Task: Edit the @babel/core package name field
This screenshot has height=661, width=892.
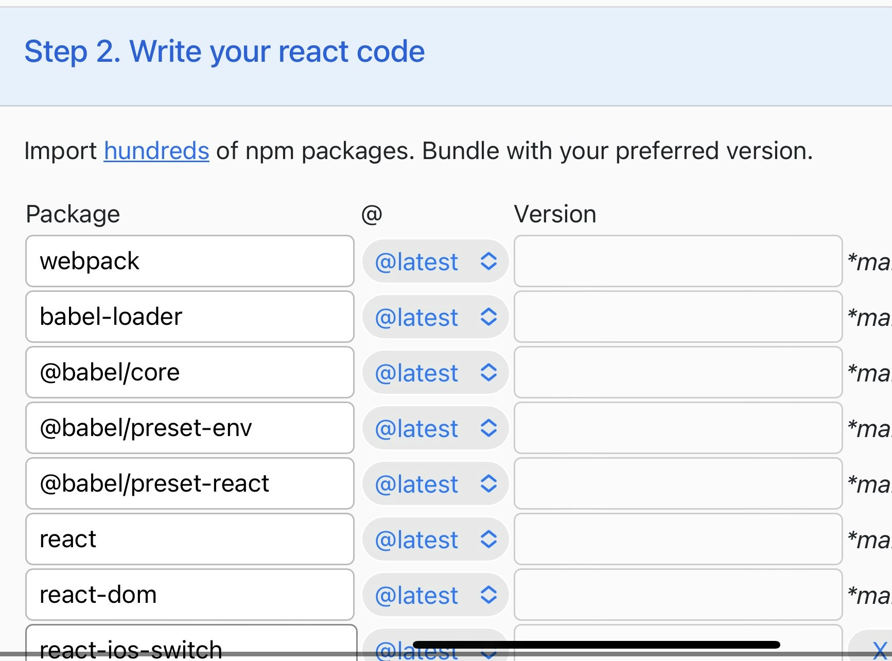Action: click(190, 372)
